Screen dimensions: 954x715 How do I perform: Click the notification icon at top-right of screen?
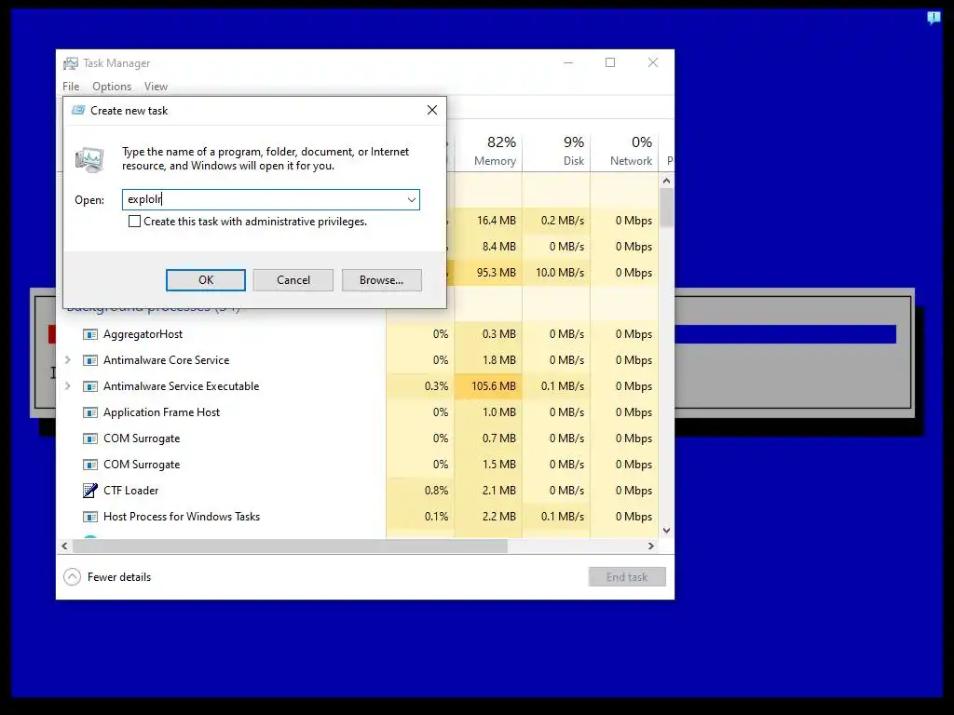click(x=934, y=18)
